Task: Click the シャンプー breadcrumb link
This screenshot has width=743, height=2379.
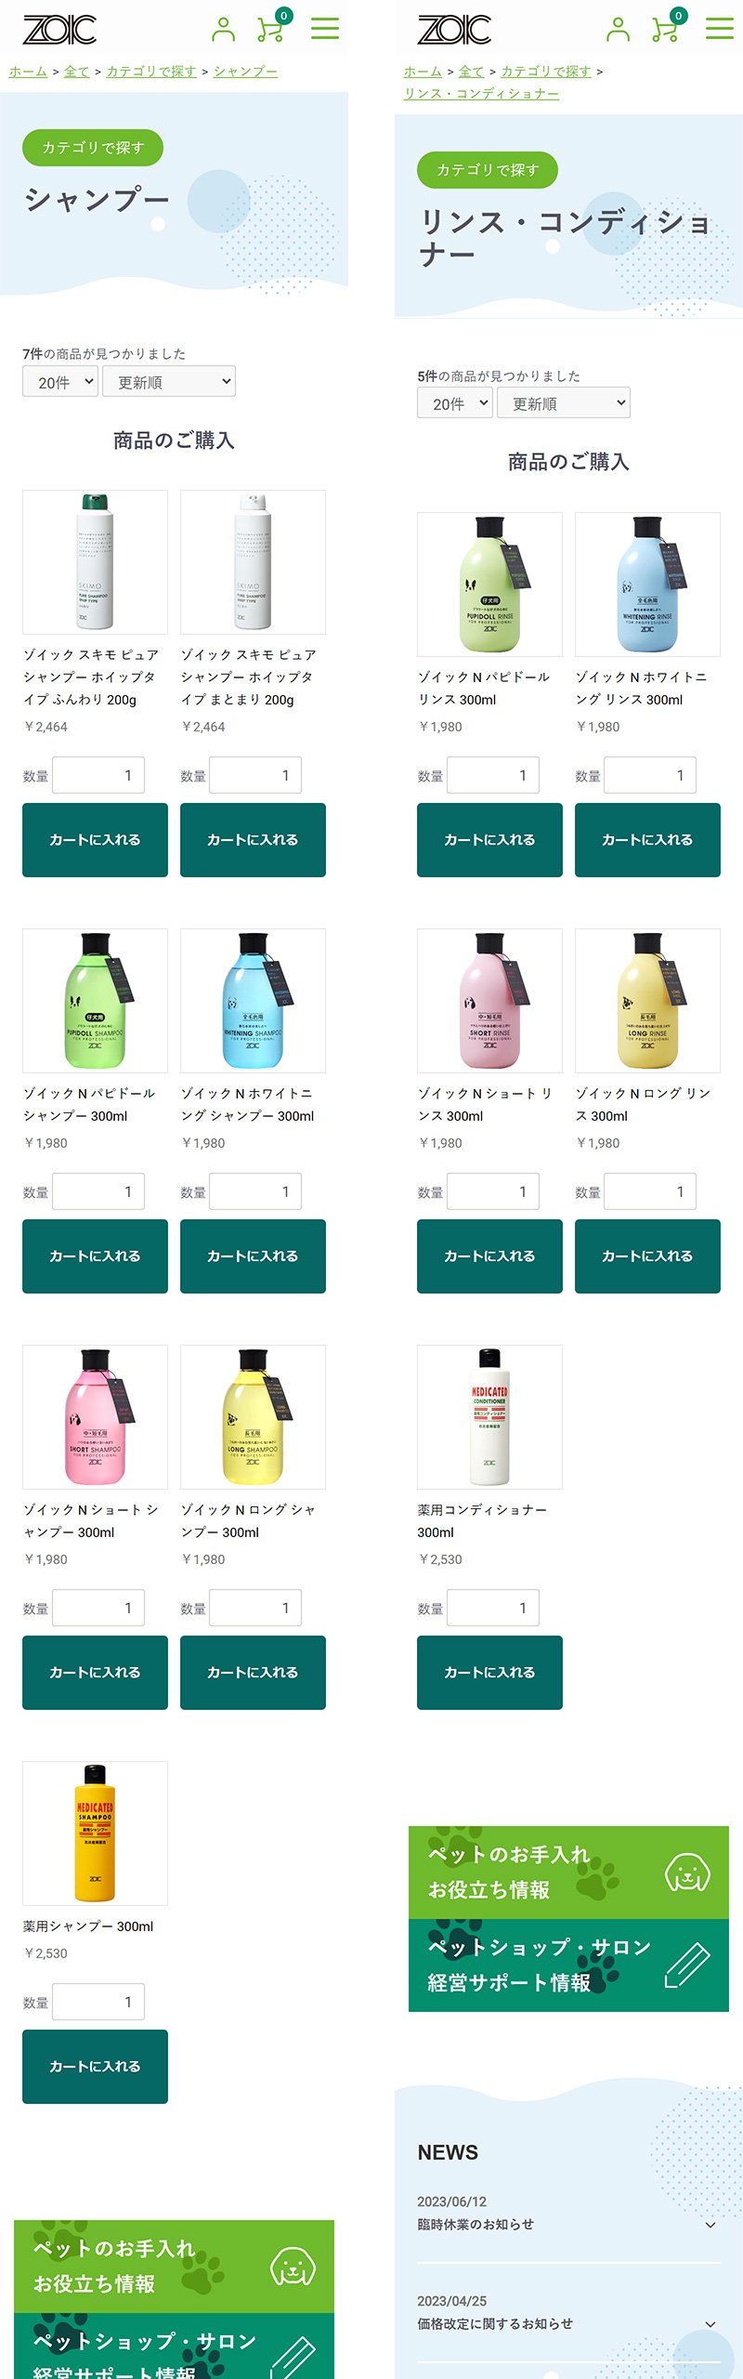Action: pyautogui.click(x=245, y=72)
